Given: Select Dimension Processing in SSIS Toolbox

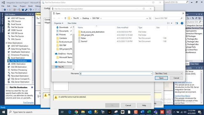Looking at the screenshot, I should (20, 55).
